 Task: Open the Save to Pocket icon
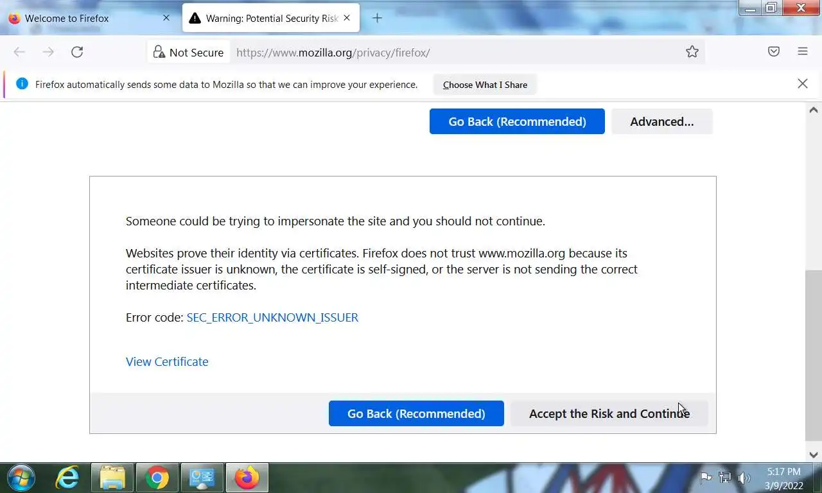click(774, 52)
